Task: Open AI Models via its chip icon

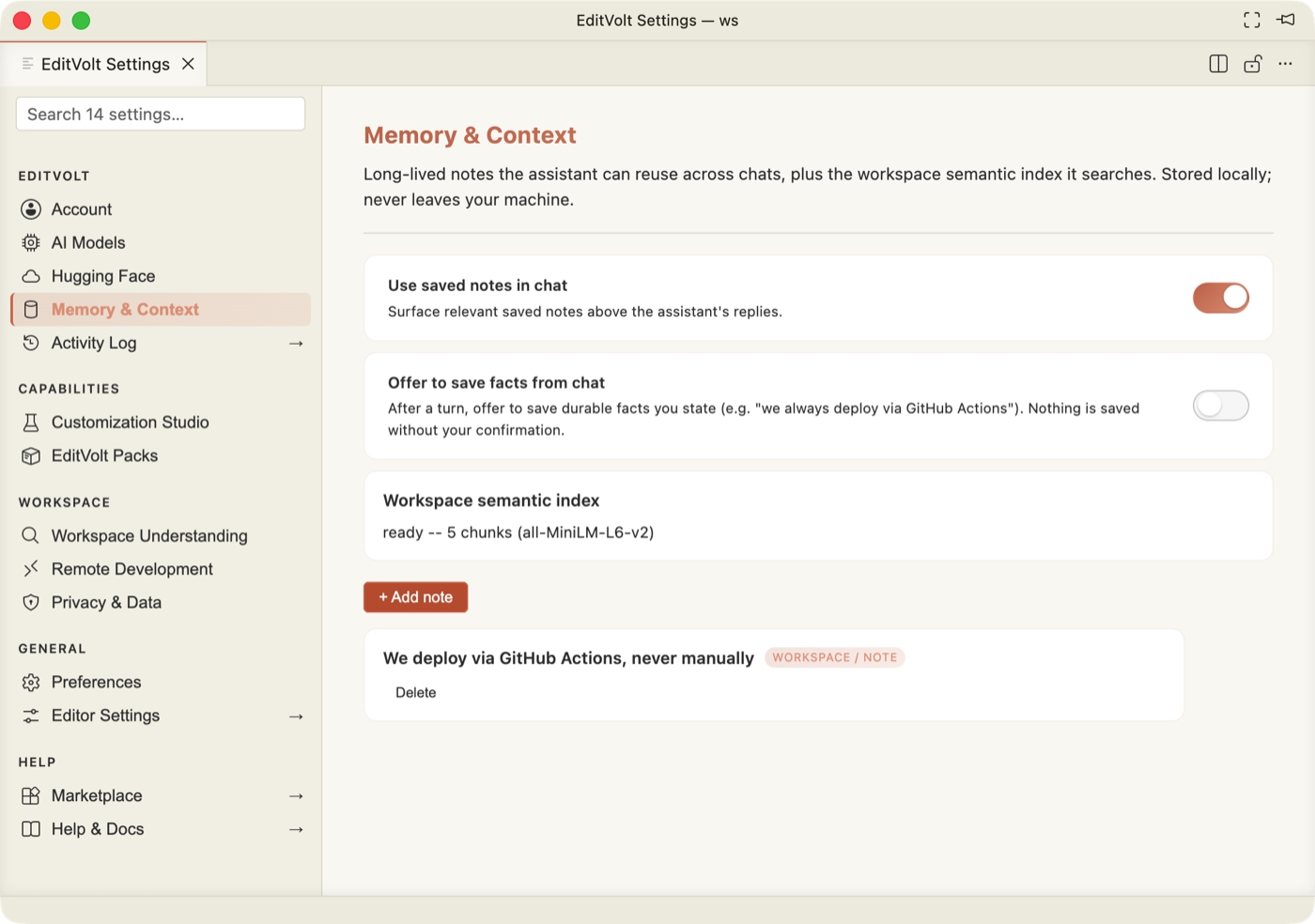Action: pos(31,242)
